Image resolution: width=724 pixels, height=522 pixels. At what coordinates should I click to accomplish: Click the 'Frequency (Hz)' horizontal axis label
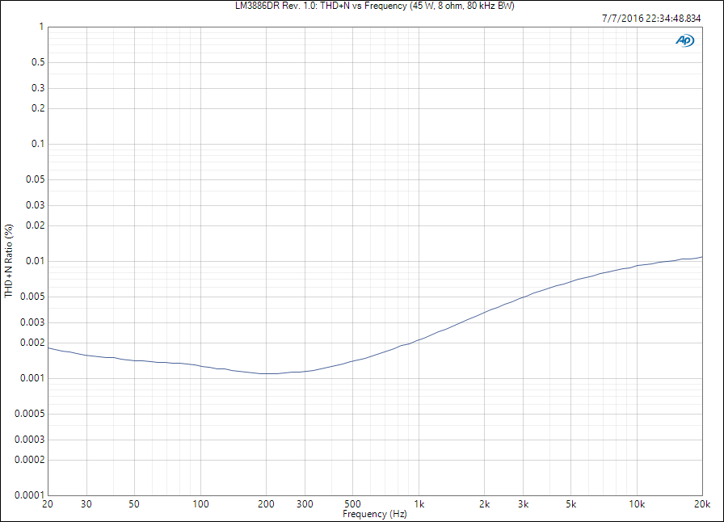[374, 514]
